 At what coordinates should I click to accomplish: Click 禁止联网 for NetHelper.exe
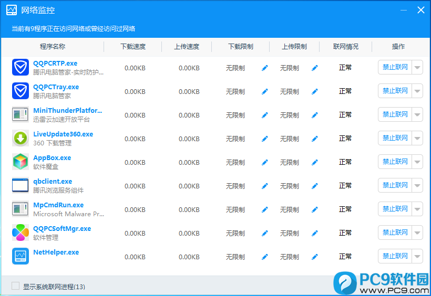(x=395, y=256)
